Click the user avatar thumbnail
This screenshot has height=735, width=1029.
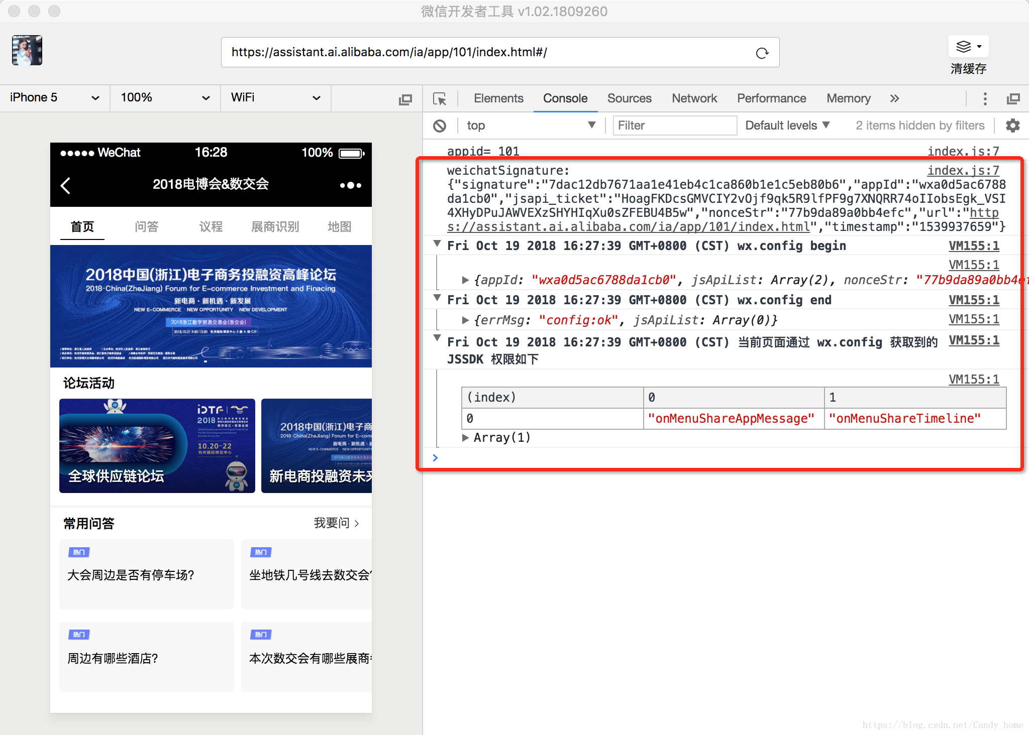[x=27, y=50]
